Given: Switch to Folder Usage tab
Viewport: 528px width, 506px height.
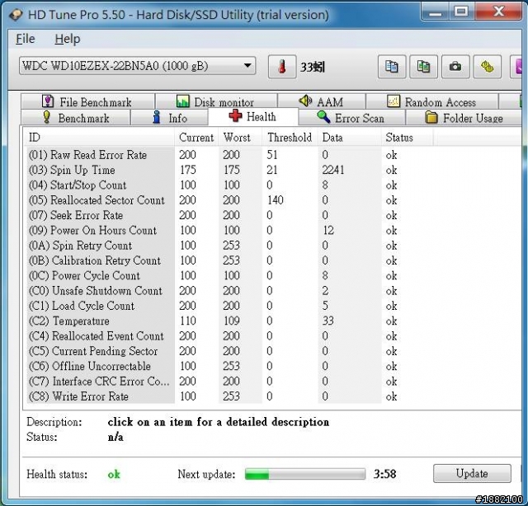Looking at the screenshot, I should pos(464,118).
